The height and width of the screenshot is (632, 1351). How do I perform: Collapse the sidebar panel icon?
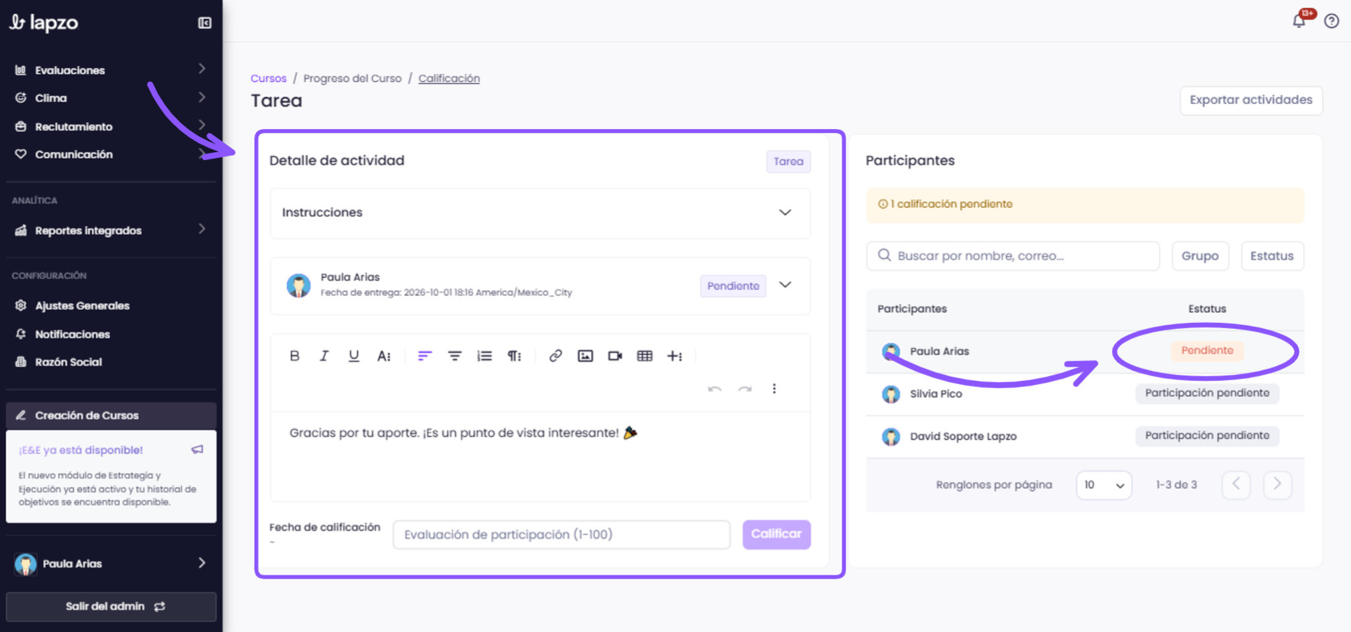[205, 23]
